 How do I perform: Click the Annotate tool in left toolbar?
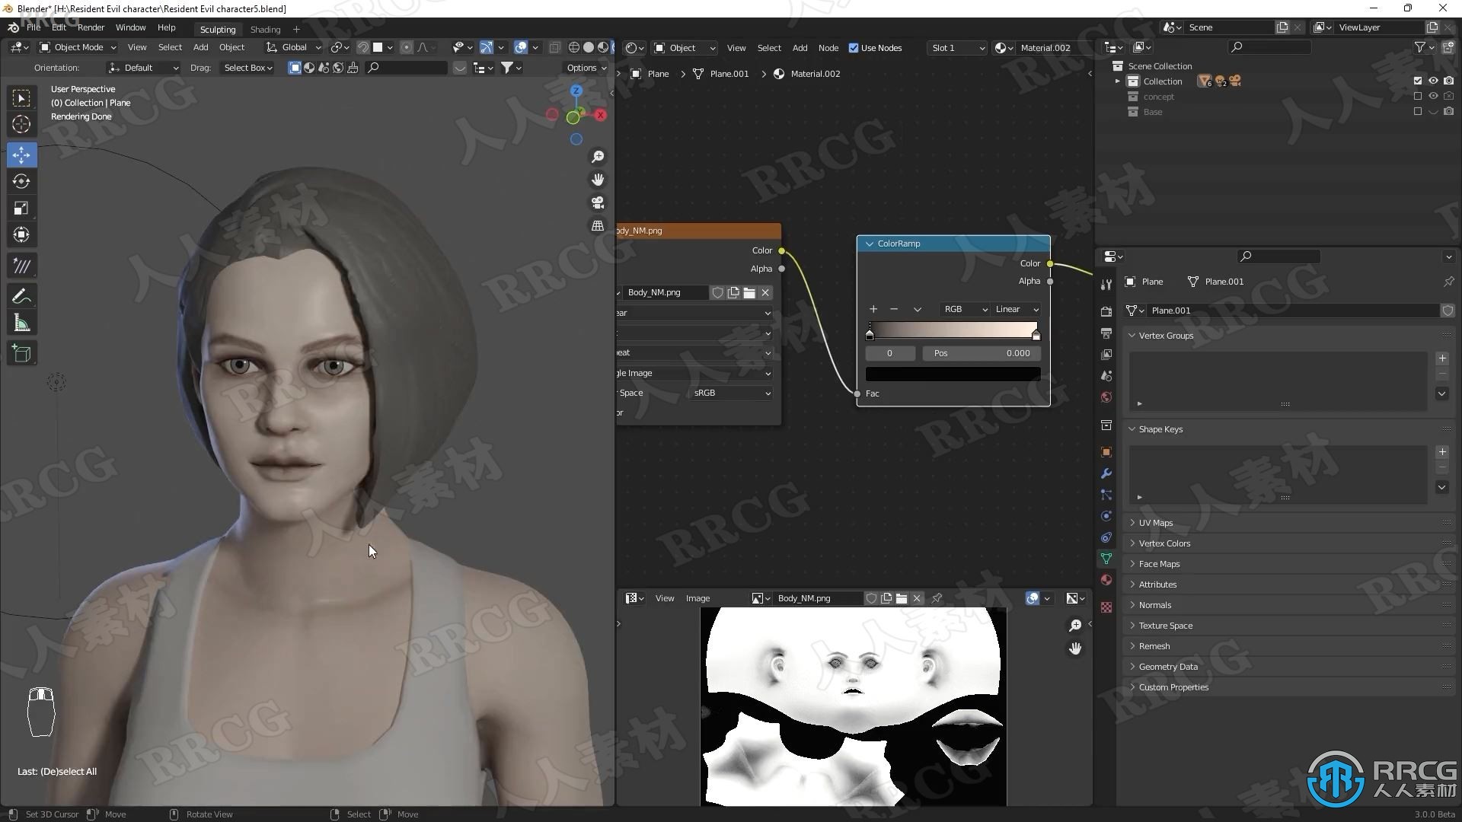[x=21, y=295]
